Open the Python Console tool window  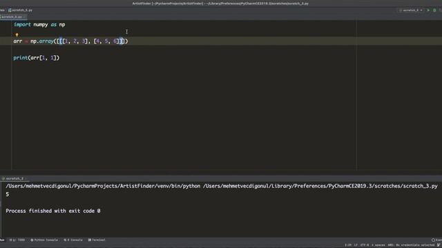pyautogui.click(x=44, y=240)
